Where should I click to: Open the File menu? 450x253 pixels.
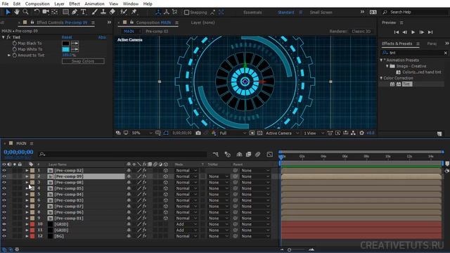pos(5,4)
